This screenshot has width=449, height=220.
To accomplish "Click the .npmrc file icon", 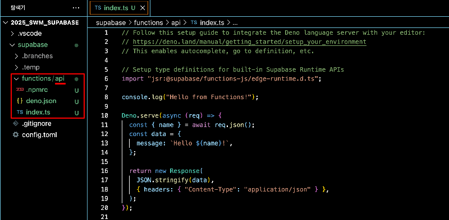I will point(20,90).
